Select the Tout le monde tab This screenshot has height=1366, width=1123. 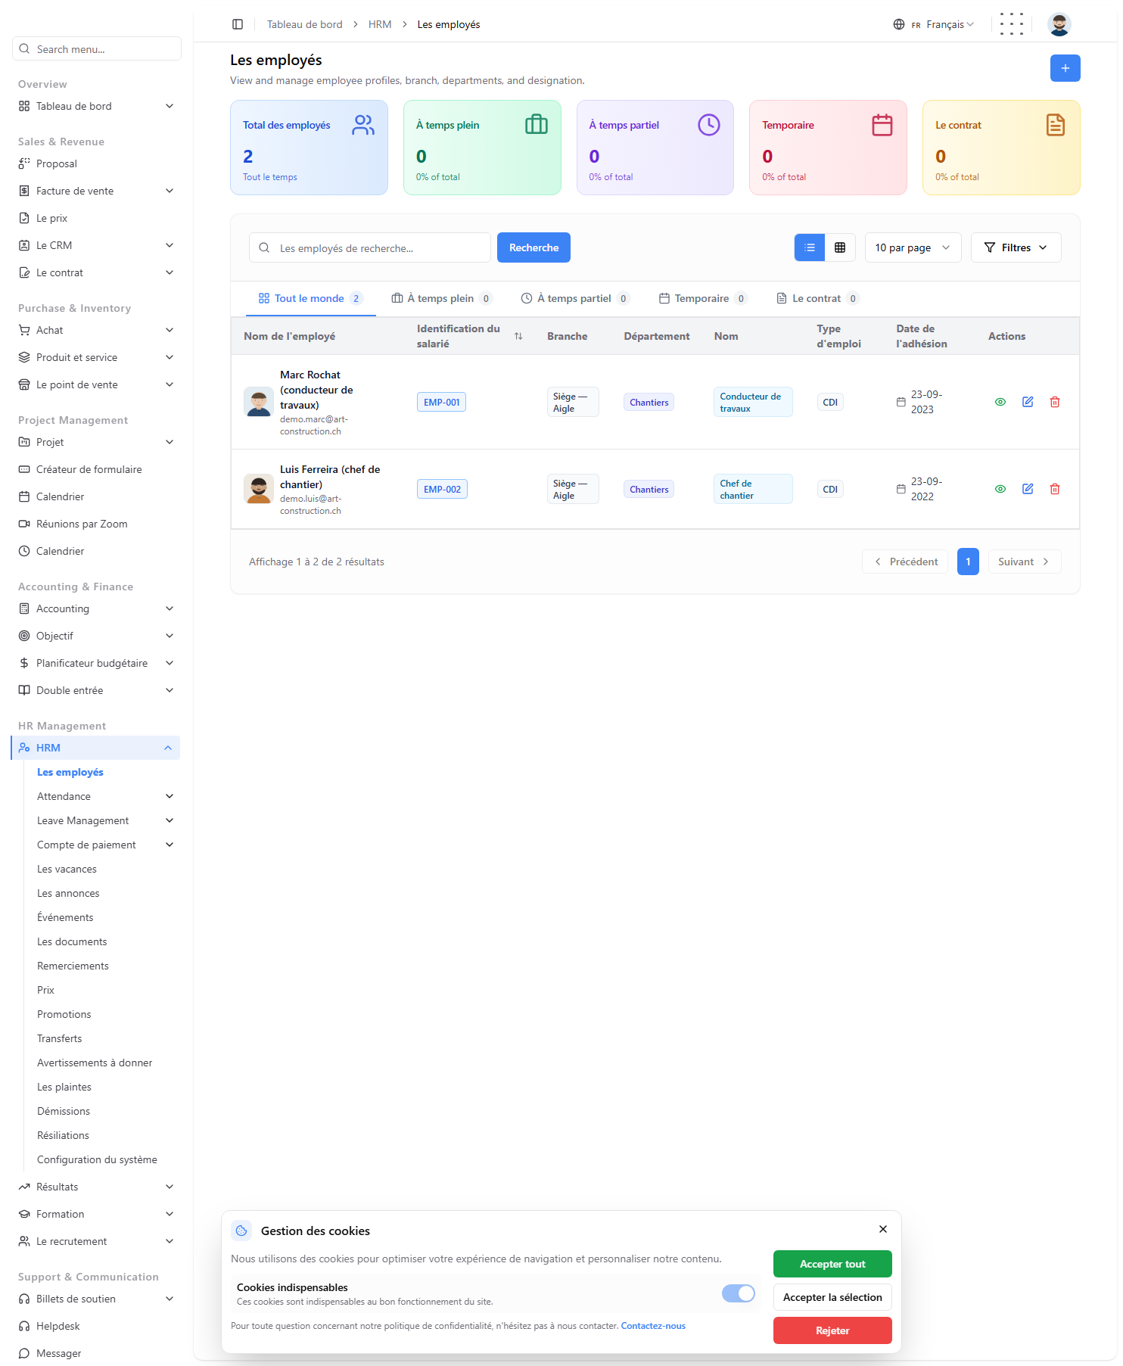click(x=310, y=298)
